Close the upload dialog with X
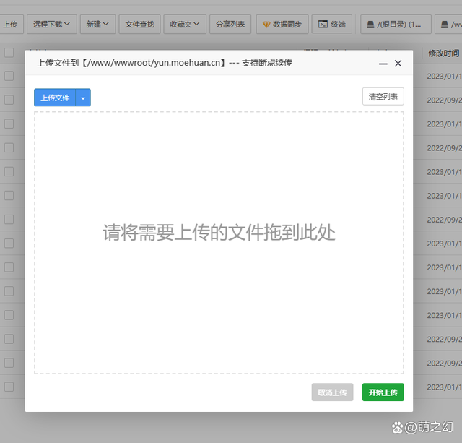Screen dimensions: 462x443 point(398,64)
